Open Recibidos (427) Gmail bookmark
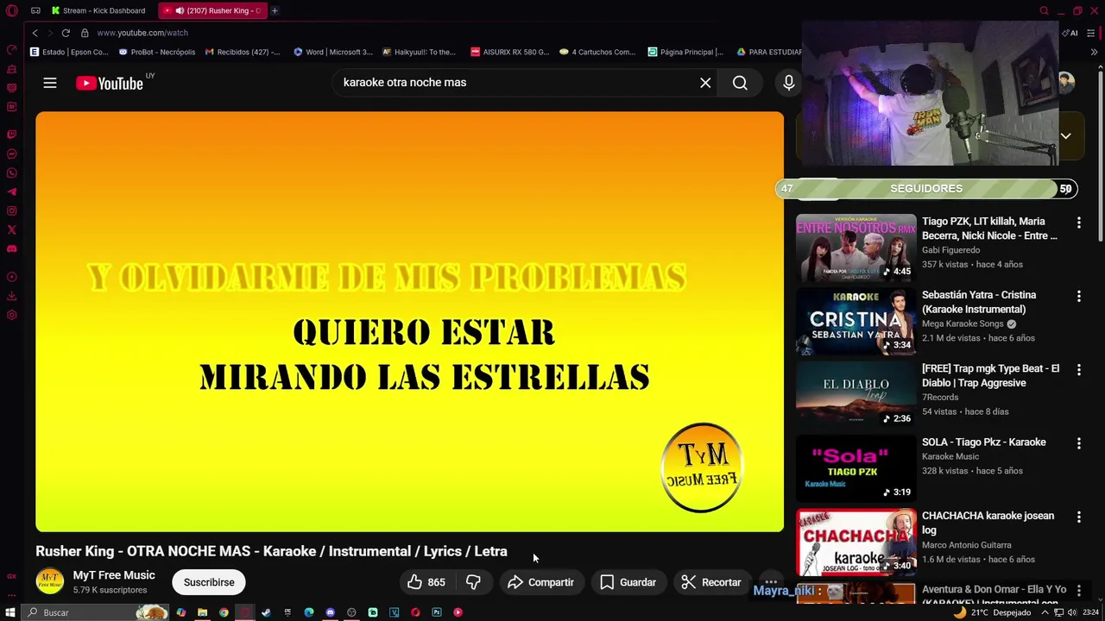The image size is (1105, 621). 243,52
